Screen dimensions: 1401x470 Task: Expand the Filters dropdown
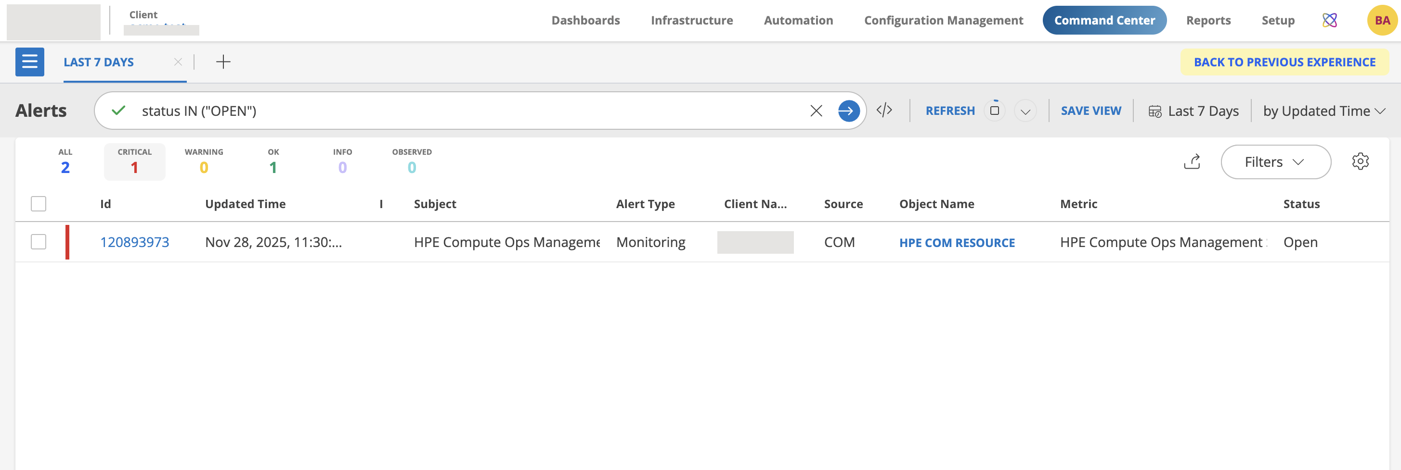click(1275, 162)
